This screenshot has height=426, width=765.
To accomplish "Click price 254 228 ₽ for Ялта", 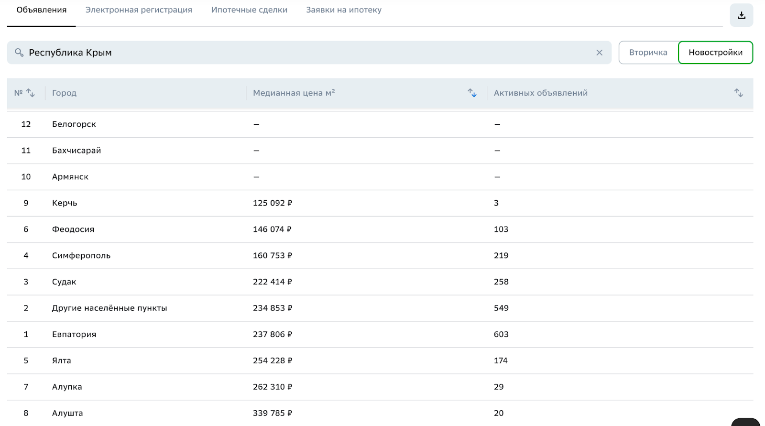I will coord(273,361).
